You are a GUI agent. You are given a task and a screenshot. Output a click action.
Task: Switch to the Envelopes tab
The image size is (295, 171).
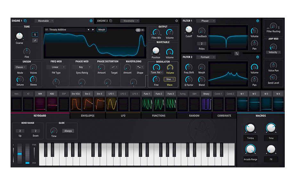pos(87,115)
